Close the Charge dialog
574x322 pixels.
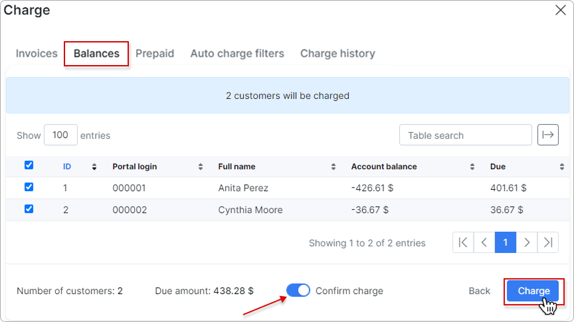click(x=560, y=10)
